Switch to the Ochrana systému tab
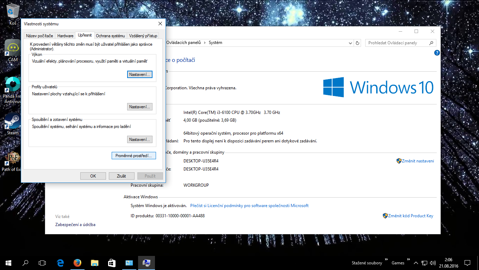 coord(111,36)
